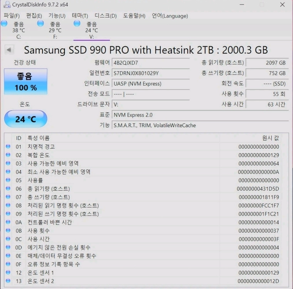Click the status orb for 치명적 경고 row
The height and width of the screenshot is (289, 293).
click(8, 146)
